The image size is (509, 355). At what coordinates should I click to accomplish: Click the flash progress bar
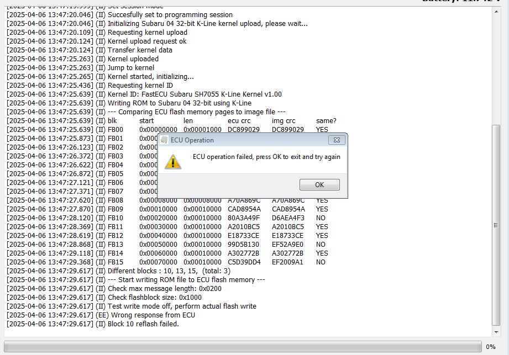tap(242, 347)
